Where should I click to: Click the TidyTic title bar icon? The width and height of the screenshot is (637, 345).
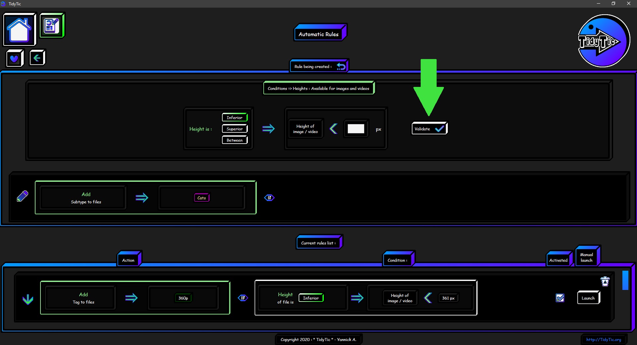(x=3, y=4)
